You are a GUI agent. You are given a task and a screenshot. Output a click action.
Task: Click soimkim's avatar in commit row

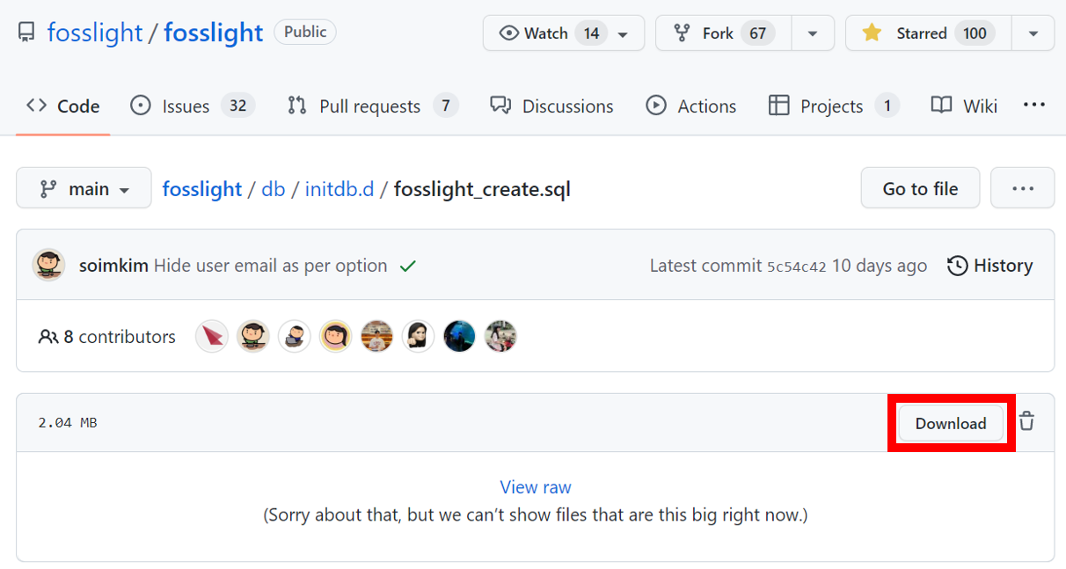click(49, 266)
